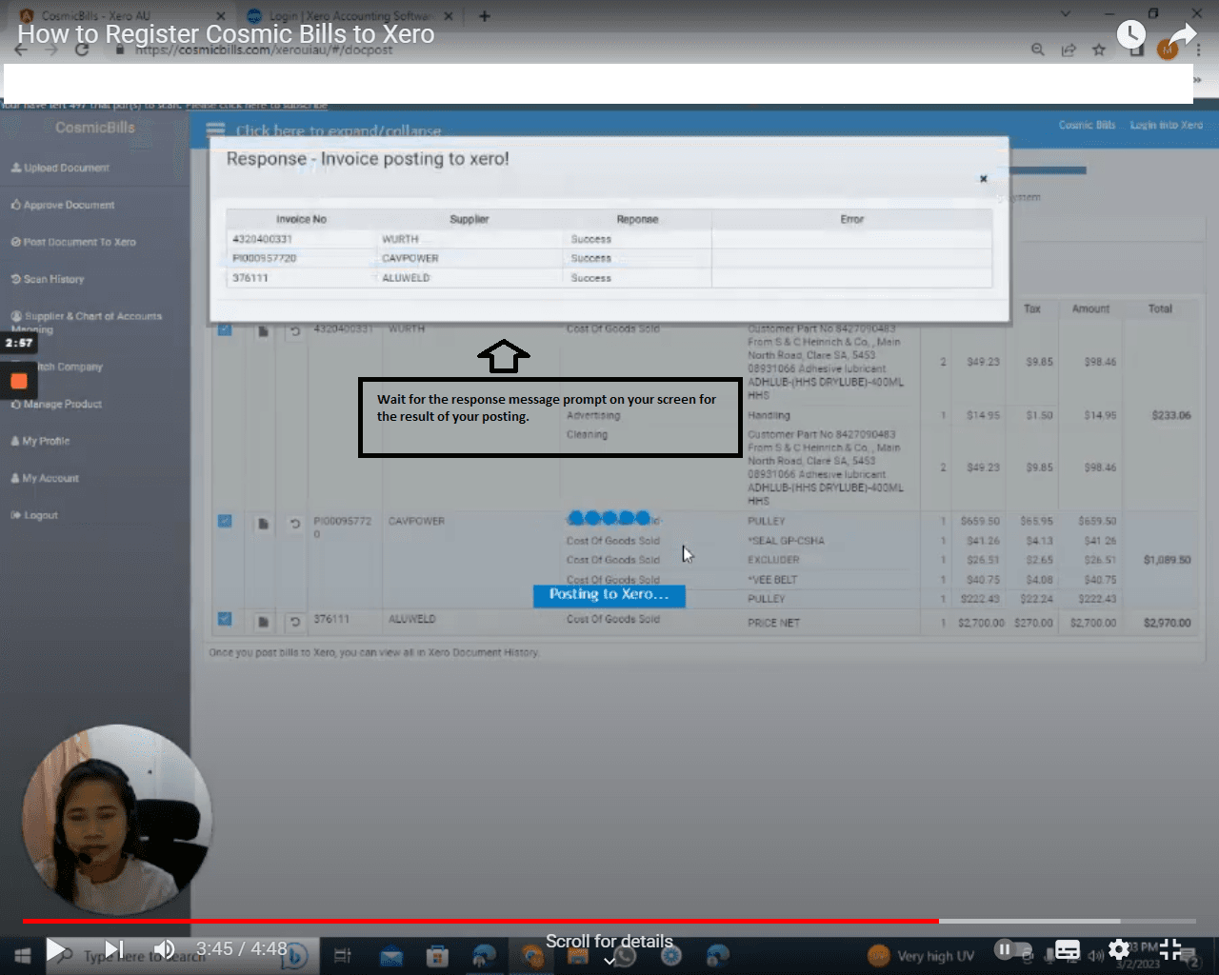Click the 'click here to subscribe' link
The image size is (1219, 975).
[256, 105]
